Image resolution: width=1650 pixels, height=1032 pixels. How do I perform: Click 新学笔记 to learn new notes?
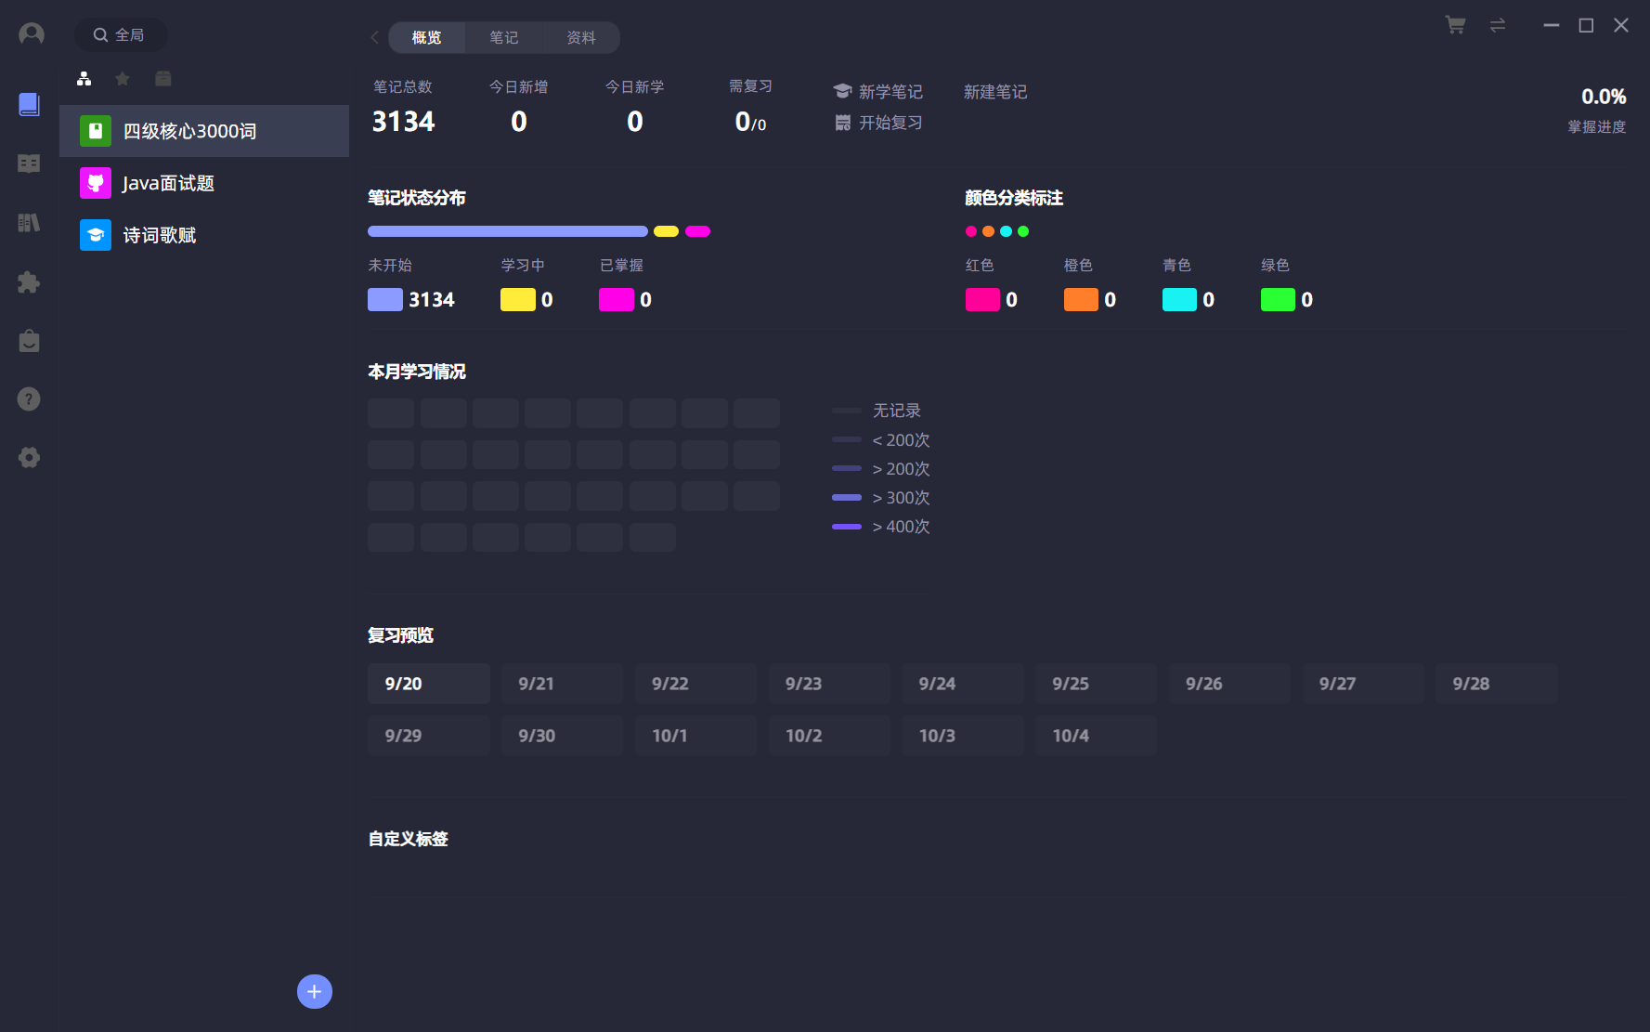pyautogui.click(x=878, y=91)
